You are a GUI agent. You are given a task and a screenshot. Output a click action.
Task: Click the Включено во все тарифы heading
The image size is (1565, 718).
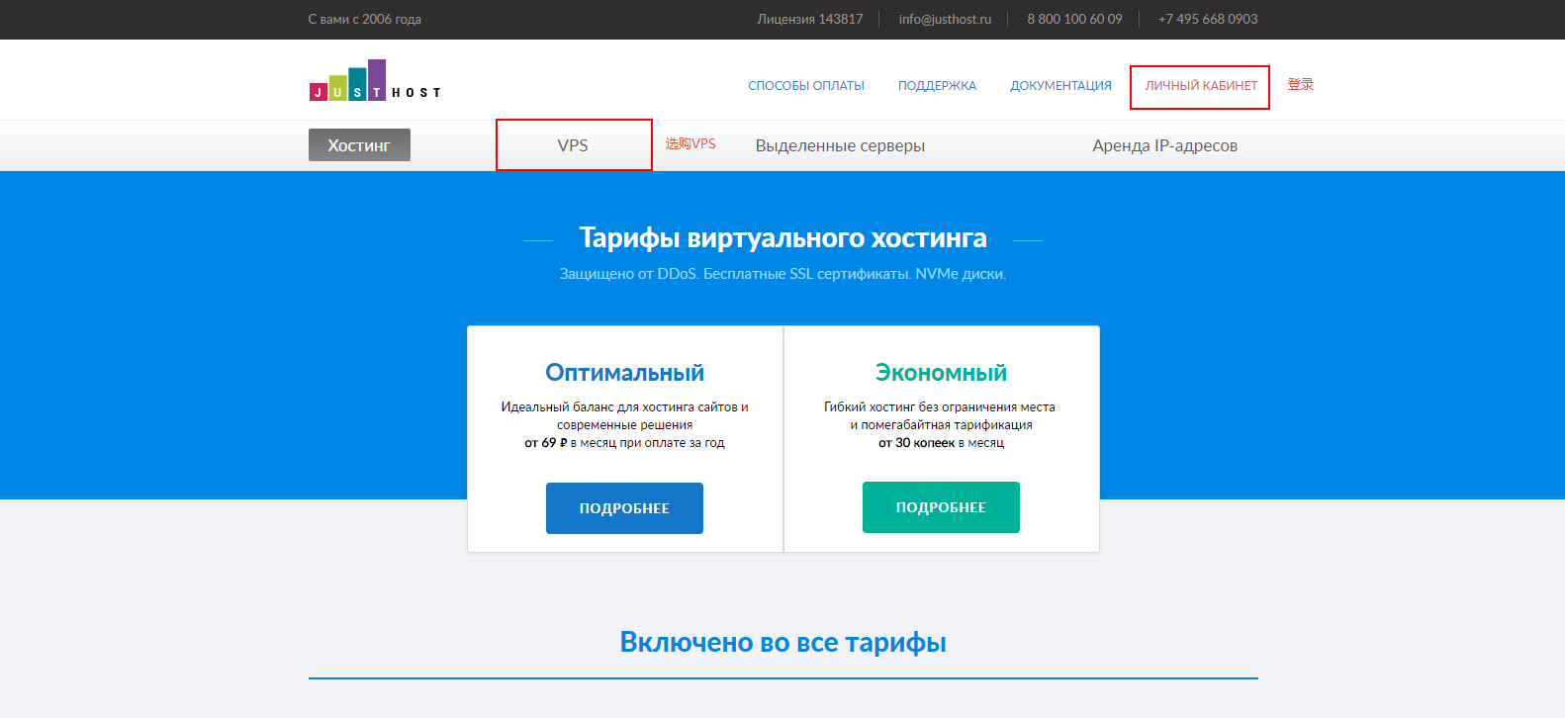782,643
